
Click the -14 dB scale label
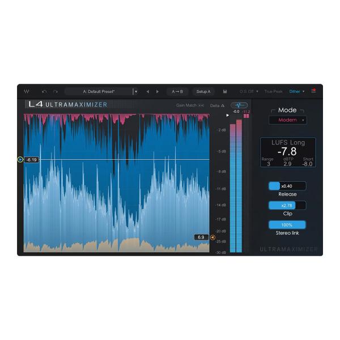tap(221, 205)
